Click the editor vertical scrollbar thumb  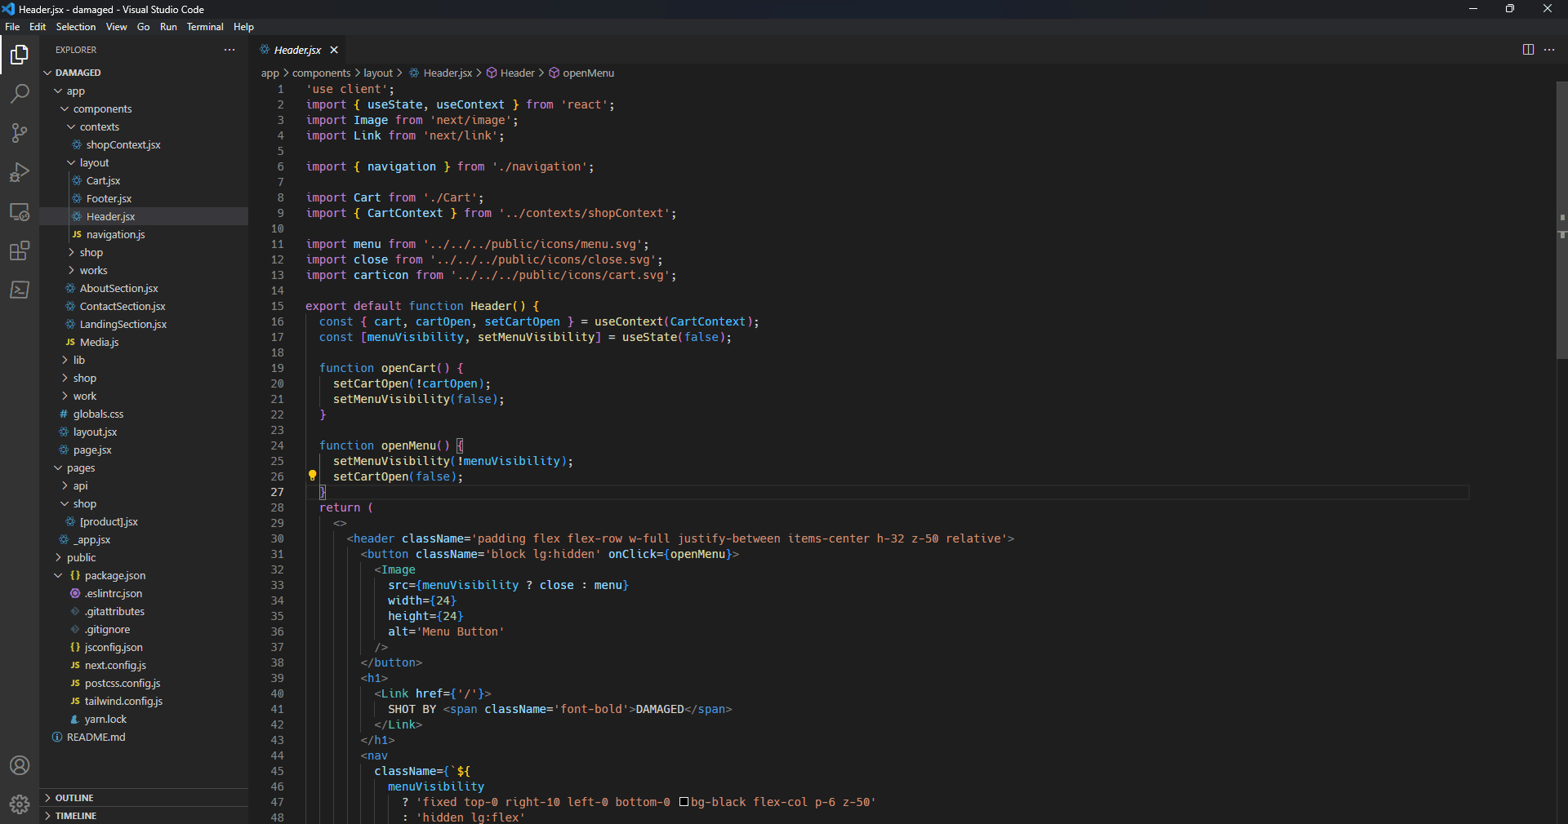(x=1561, y=220)
